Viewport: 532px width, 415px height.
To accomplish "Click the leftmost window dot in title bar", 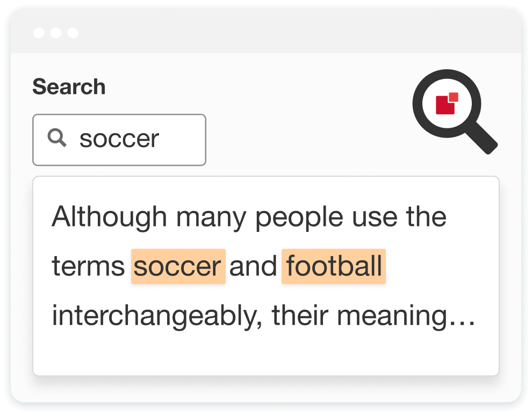I will [39, 33].
